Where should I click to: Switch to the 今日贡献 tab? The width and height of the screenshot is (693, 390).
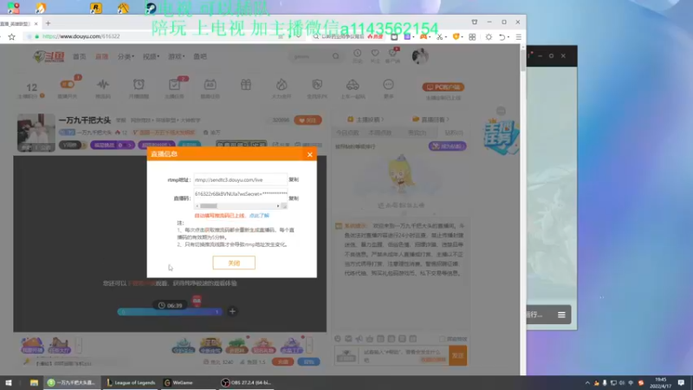pyautogui.click(x=347, y=133)
